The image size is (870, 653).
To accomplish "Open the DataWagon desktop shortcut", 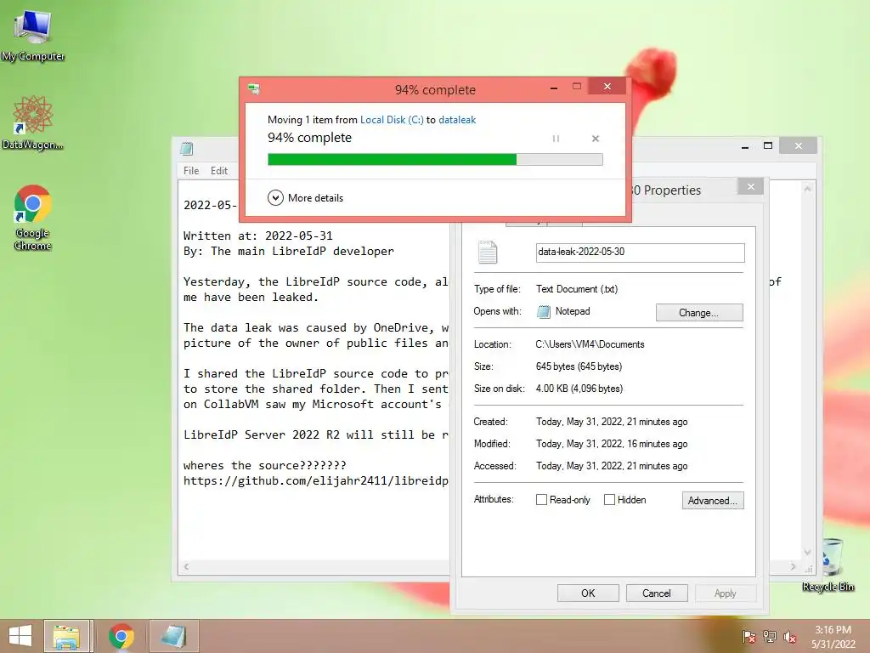I will (33, 122).
